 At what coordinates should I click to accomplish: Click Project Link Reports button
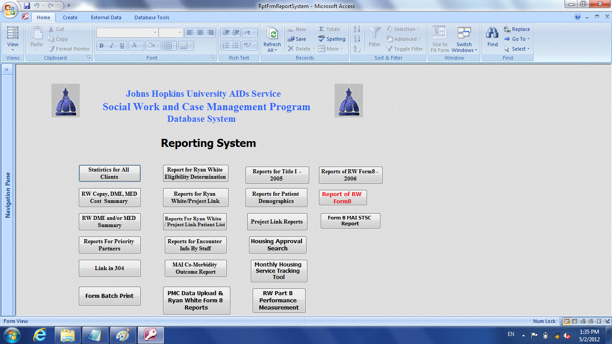277,222
